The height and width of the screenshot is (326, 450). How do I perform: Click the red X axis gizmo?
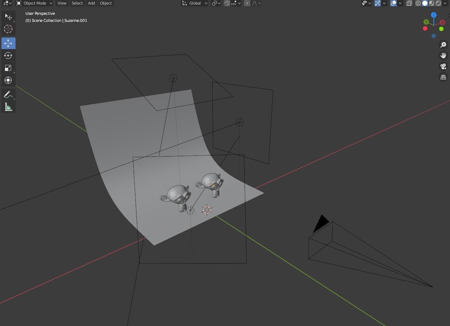[x=442, y=23]
